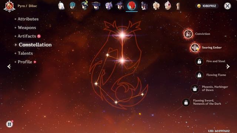Image resolution: width=237 pixels, height=133 pixels.
Task: Click the Mora balance 1080902
Action: [x=209, y=6]
